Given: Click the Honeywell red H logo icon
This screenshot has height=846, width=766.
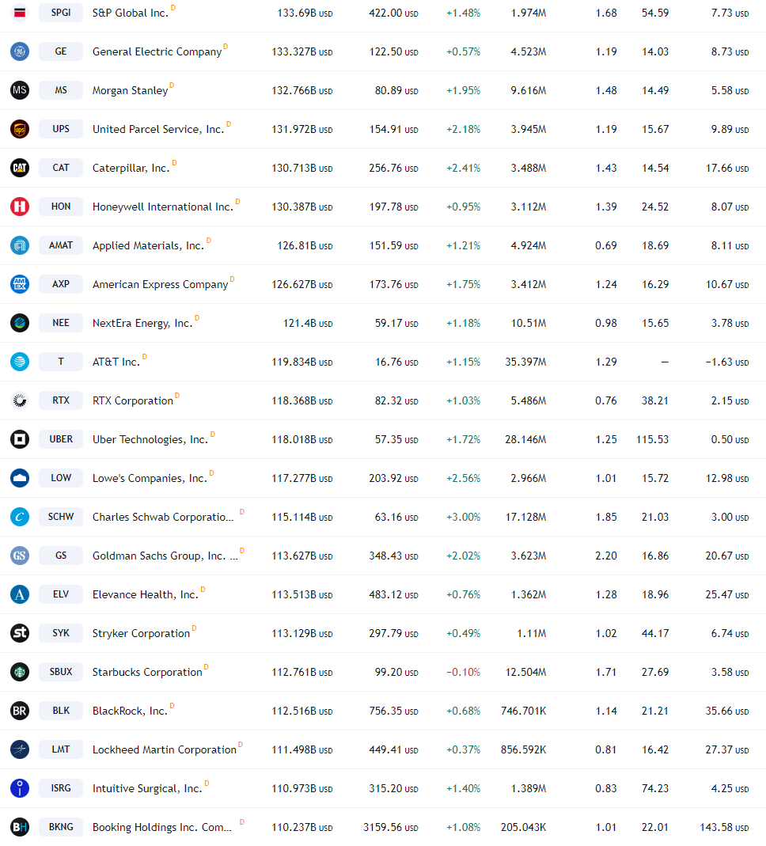Looking at the screenshot, I should point(20,207).
